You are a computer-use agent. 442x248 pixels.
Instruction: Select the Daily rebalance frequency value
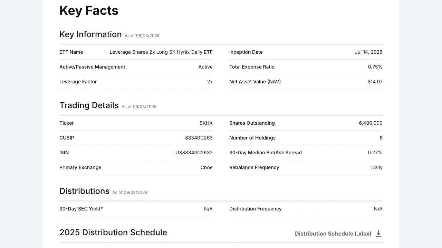coord(377,167)
